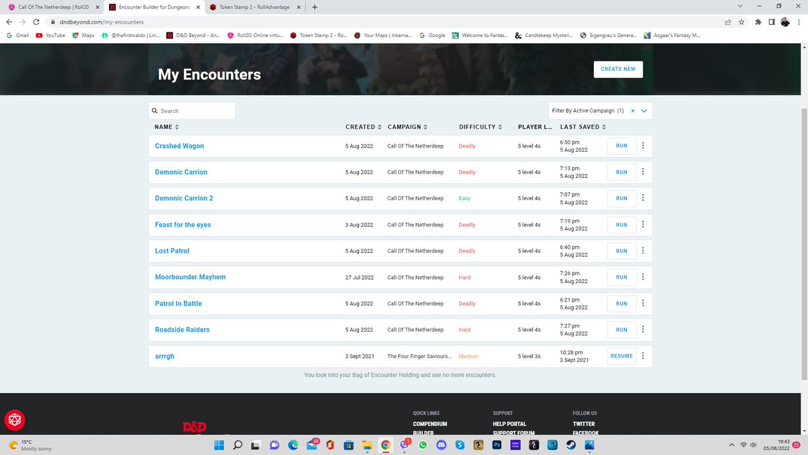
Task: Expand the Filter By Active Campaign dropdown
Action: [x=644, y=111]
